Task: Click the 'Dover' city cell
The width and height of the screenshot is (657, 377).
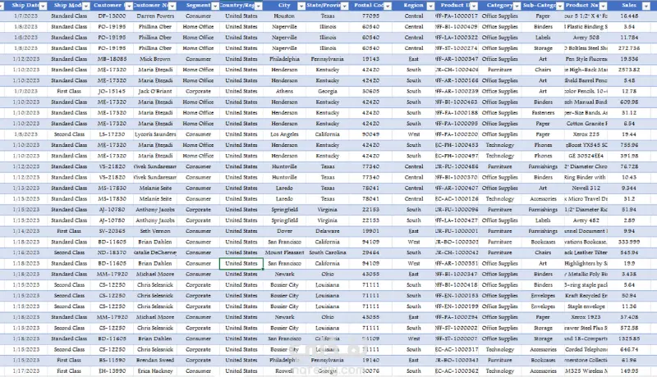Action: pyautogui.click(x=284, y=231)
